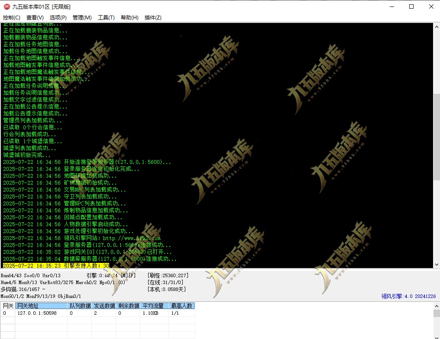Maximize the 九五版本库01区 window
Screen dimensions: 440x339
coord(411,6)
